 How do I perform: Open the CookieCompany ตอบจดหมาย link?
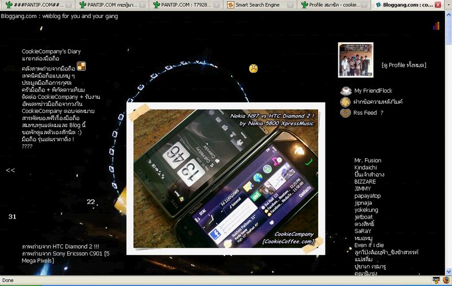(58, 111)
